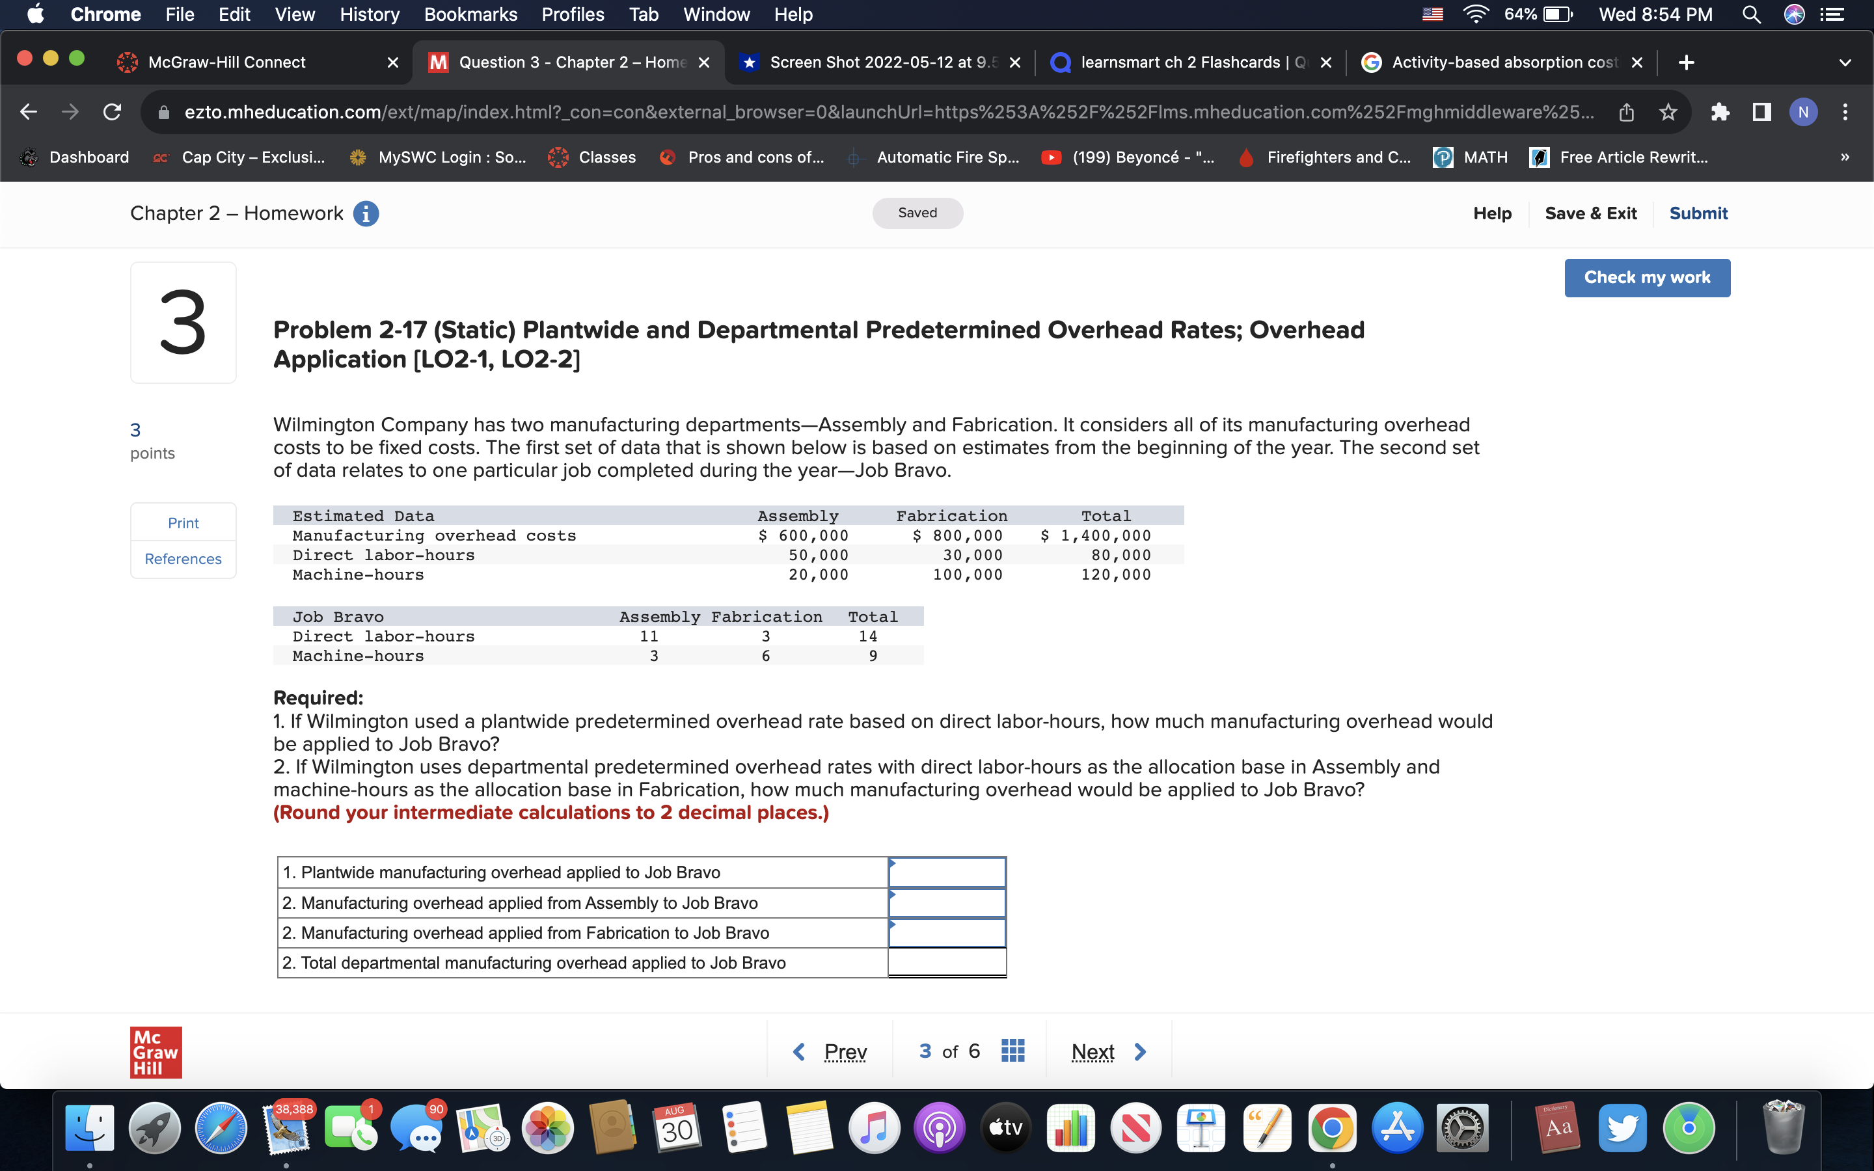Screen dimensions: 1874x1171
Task: Click the info icon beside Chapter 2 – Homework
Action: [366, 214]
